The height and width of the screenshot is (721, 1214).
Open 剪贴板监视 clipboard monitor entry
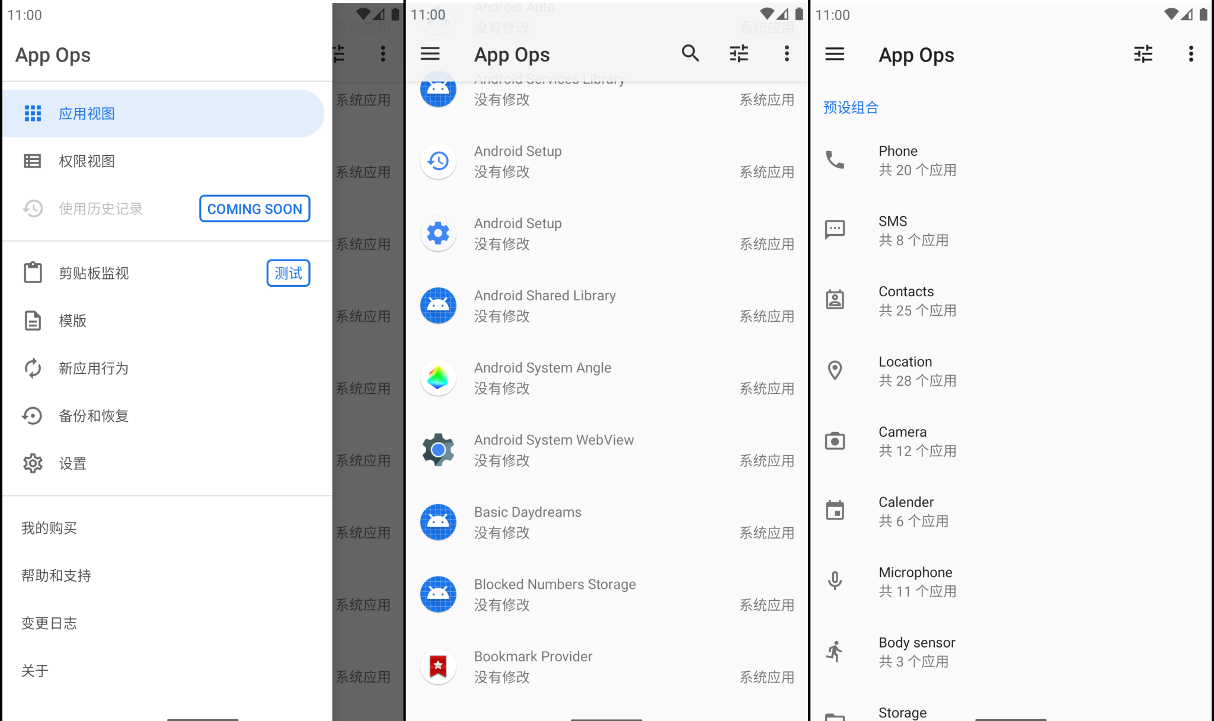[x=94, y=273]
